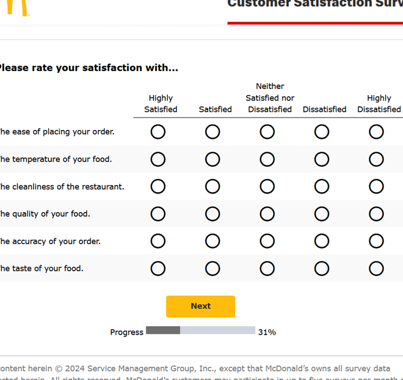Mark restaurant cleanliness as Dissatisfied
Screen dimensions: 403x380
[322, 186]
